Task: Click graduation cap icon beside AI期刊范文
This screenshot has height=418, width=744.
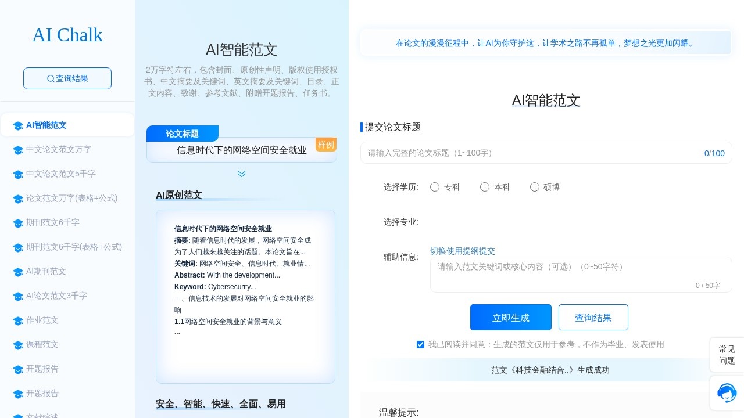Action: pyautogui.click(x=18, y=272)
